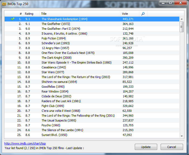Click the scrollbar down arrow
Screen dimensions: 189x155
pyautogui.click(x=182, y=136)
